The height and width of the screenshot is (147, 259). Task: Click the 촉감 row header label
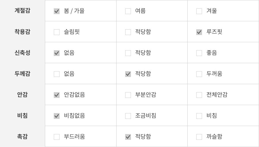pos(22,137)
